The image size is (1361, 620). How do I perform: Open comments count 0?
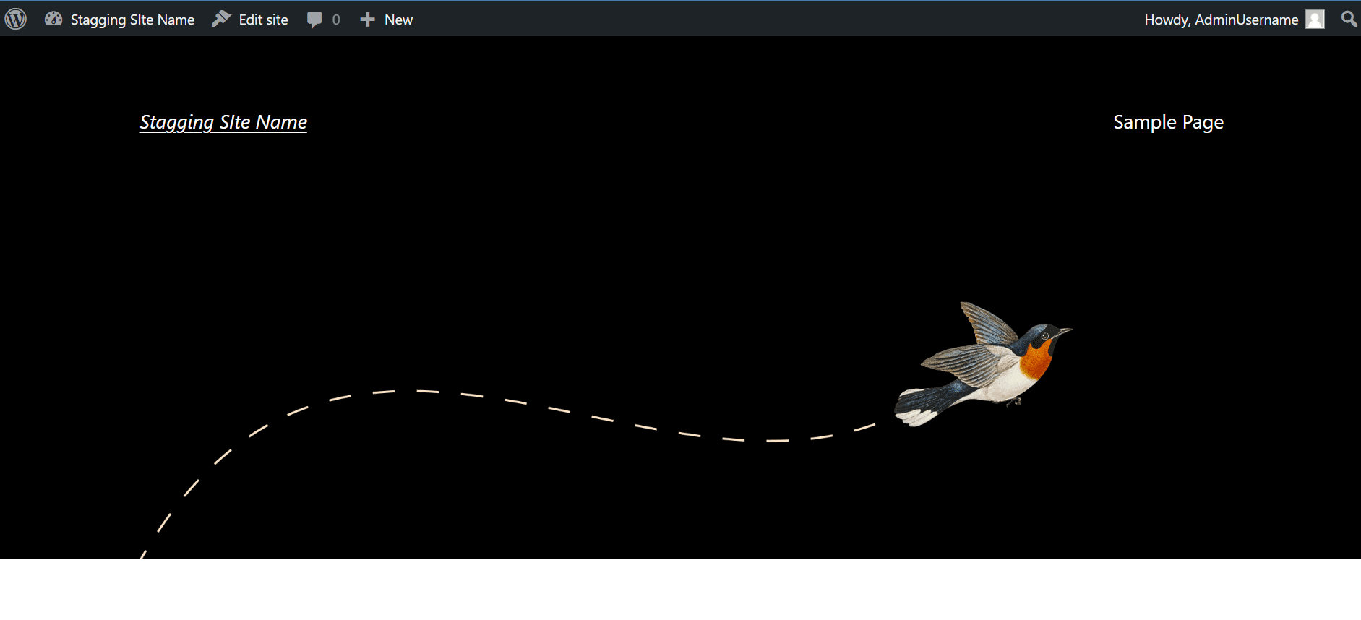point(336,20)
